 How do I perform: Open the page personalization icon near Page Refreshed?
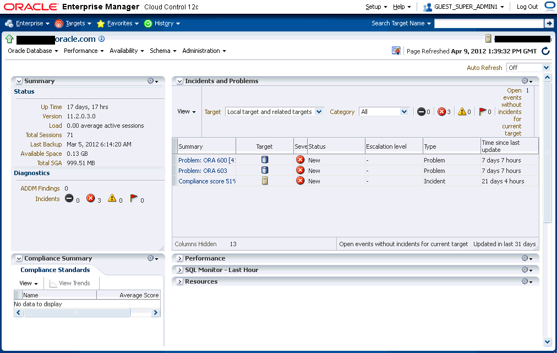[396, 51]
